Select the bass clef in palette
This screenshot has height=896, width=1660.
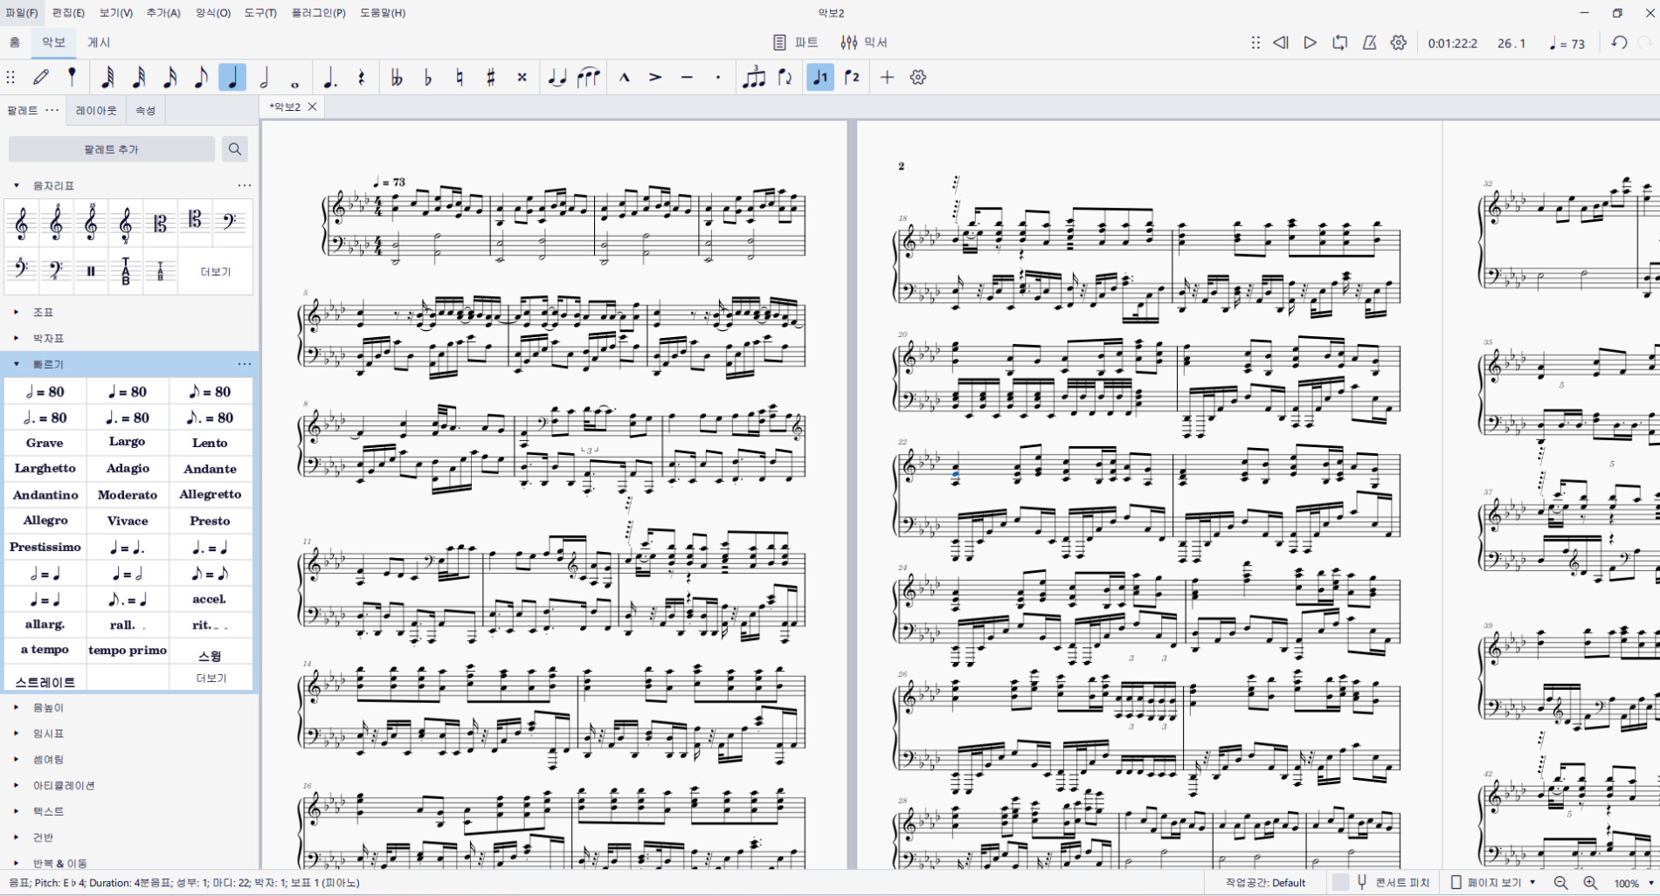click(x=230, y=223)
